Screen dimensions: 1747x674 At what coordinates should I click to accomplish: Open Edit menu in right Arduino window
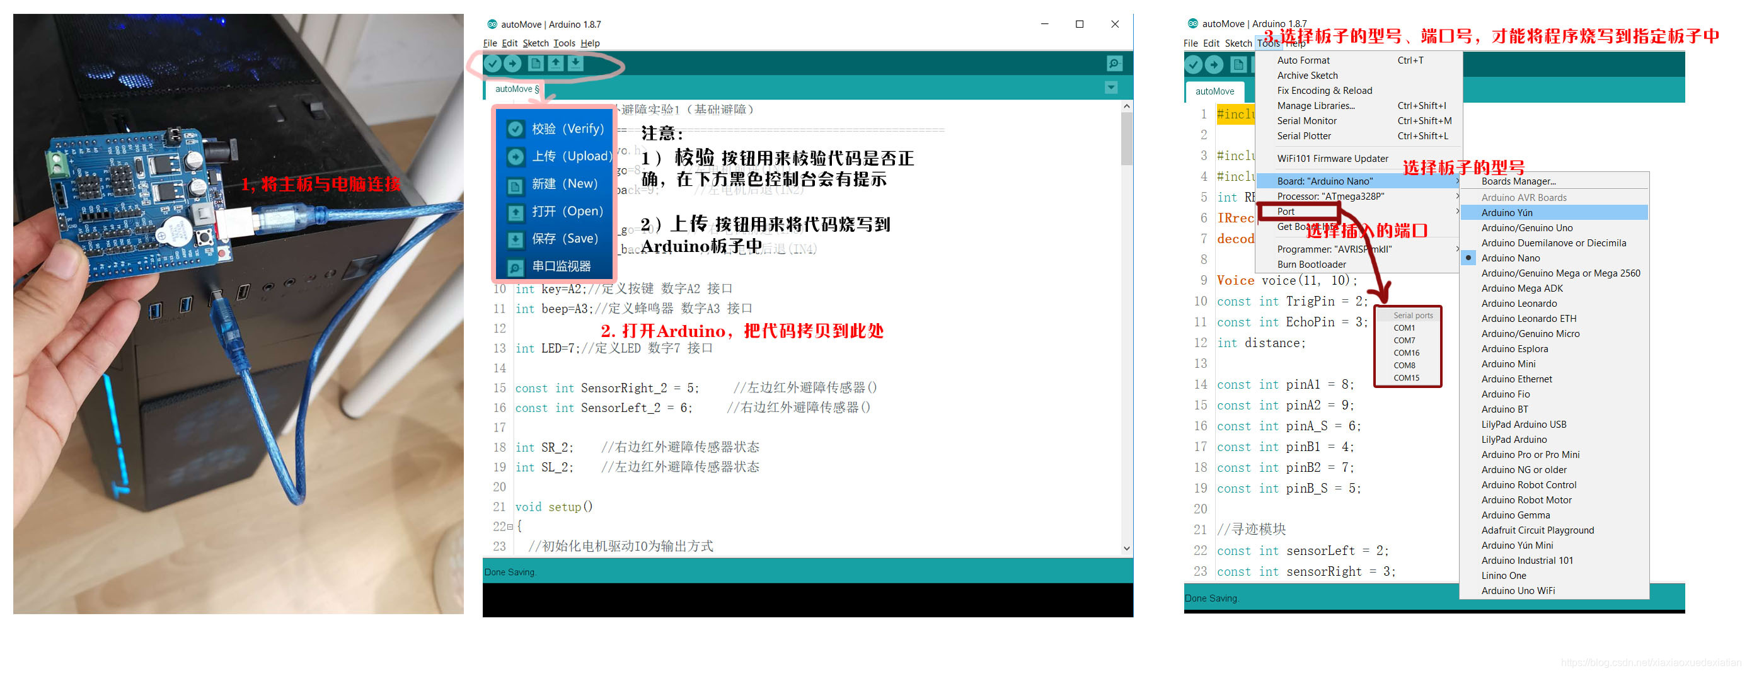[1211, 43]
